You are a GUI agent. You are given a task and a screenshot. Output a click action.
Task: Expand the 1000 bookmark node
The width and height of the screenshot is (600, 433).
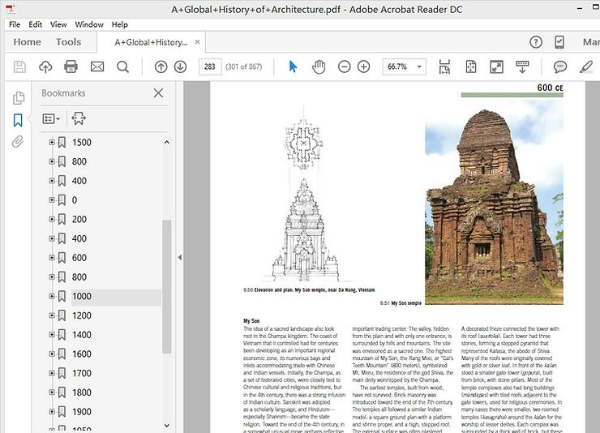click(x=52, y=296)
